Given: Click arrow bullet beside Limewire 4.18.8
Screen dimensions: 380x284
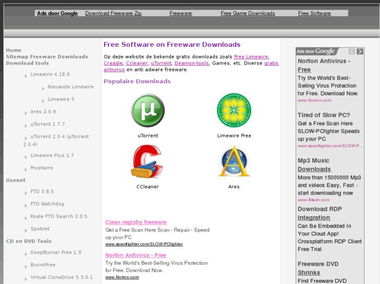Looking at the screenshot, I should point(26,76).
